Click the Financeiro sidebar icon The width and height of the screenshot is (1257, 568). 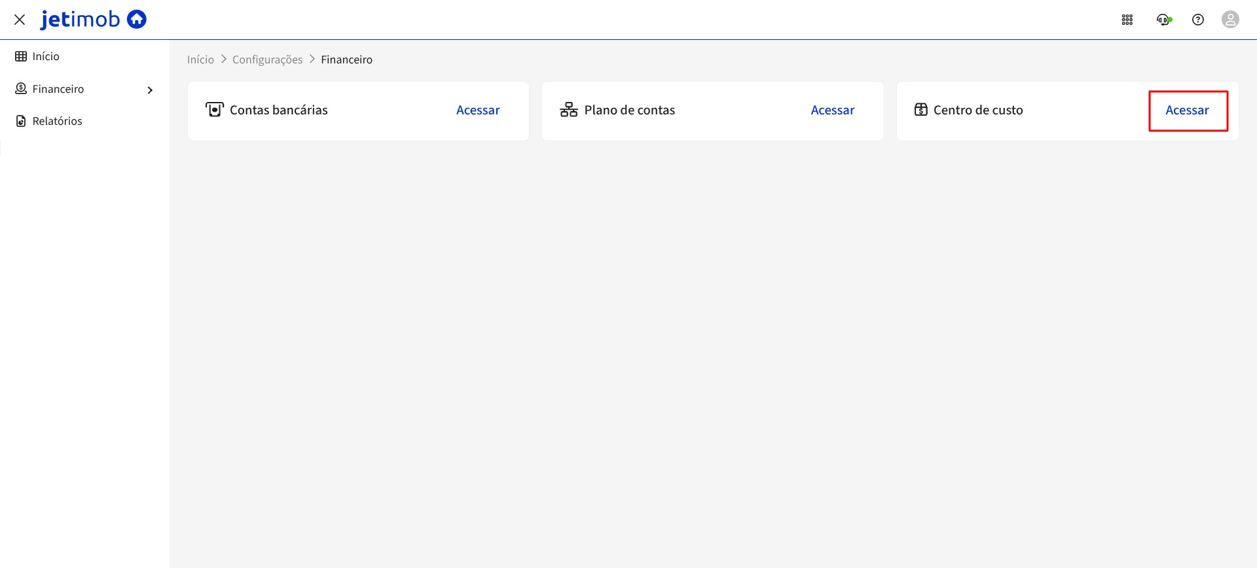tap(21, 89)
